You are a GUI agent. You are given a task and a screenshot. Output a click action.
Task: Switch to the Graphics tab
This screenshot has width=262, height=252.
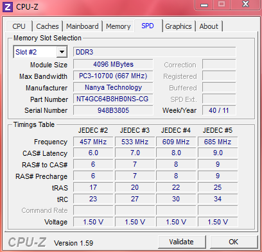tap(179, 26)
